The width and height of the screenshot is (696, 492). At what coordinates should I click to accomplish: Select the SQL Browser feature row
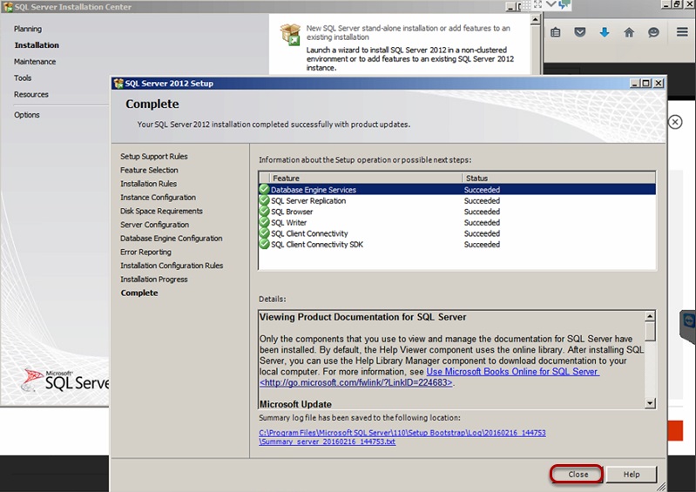pos(456,212)
